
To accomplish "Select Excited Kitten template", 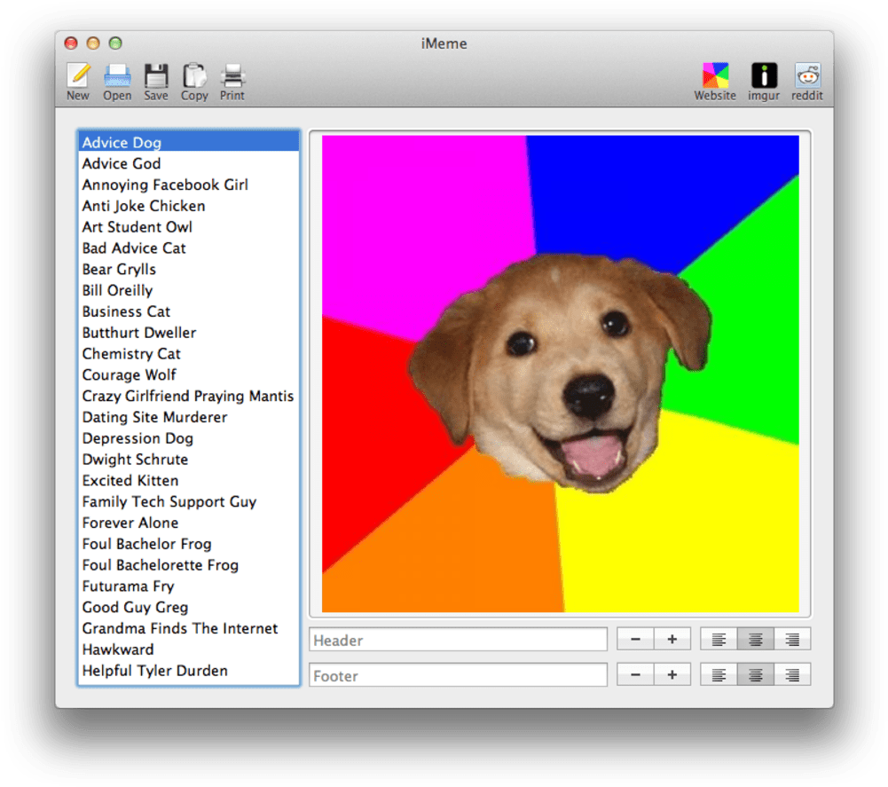I will [x=189, y=481].
